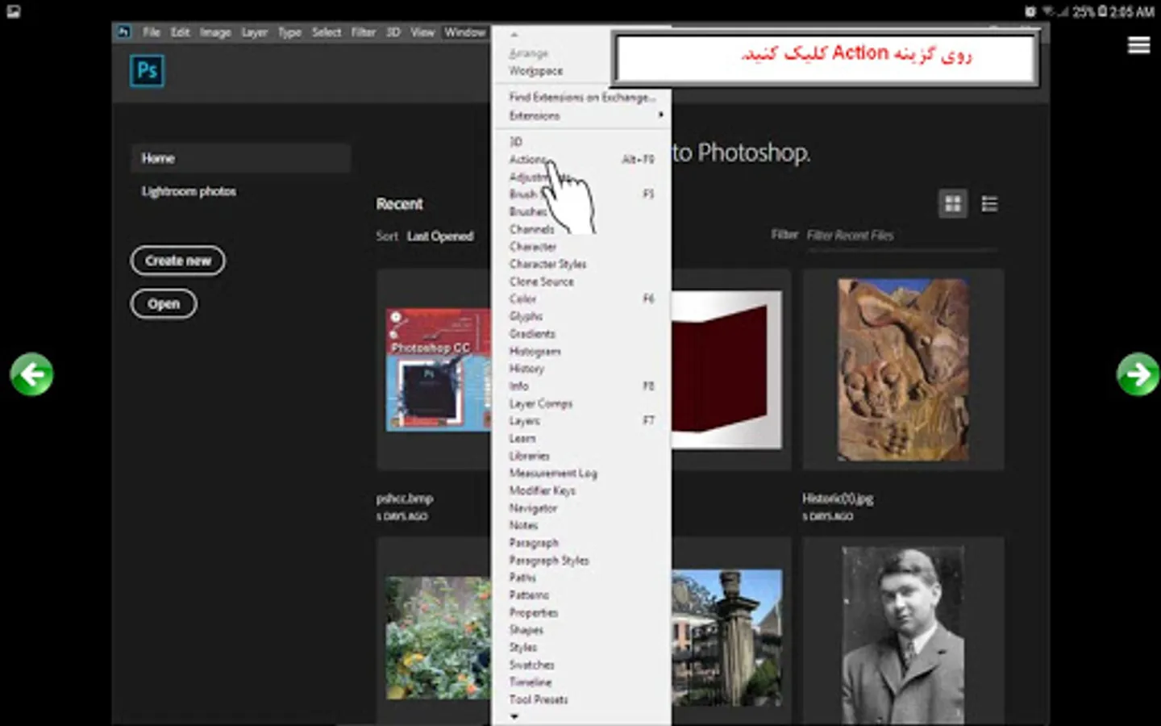Select Find Extensions on Exchange
This screenshot has width=1161, height=726.
point(581,98)
